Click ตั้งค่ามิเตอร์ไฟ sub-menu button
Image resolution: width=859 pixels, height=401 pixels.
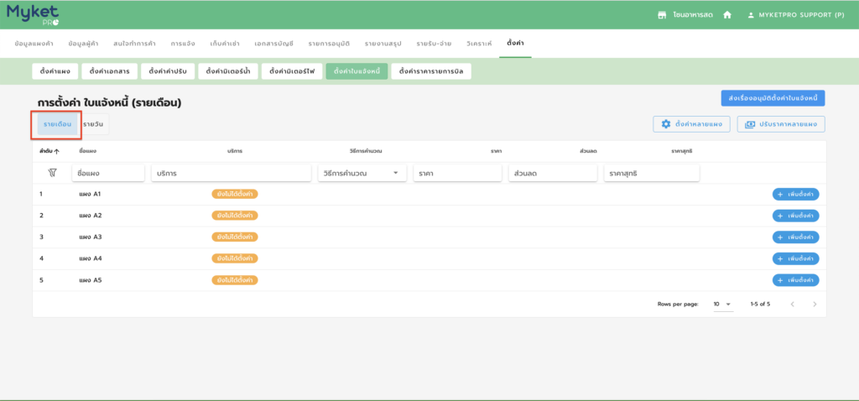click(x=292, y=72)
